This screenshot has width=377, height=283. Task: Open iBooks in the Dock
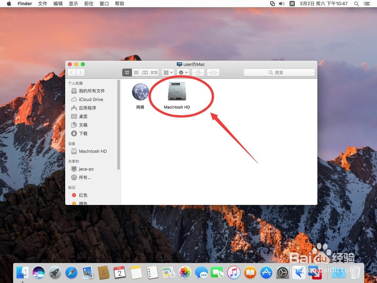(x=250, y=273)
